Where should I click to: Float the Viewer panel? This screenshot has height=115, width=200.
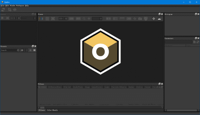[x=159, y=14]
